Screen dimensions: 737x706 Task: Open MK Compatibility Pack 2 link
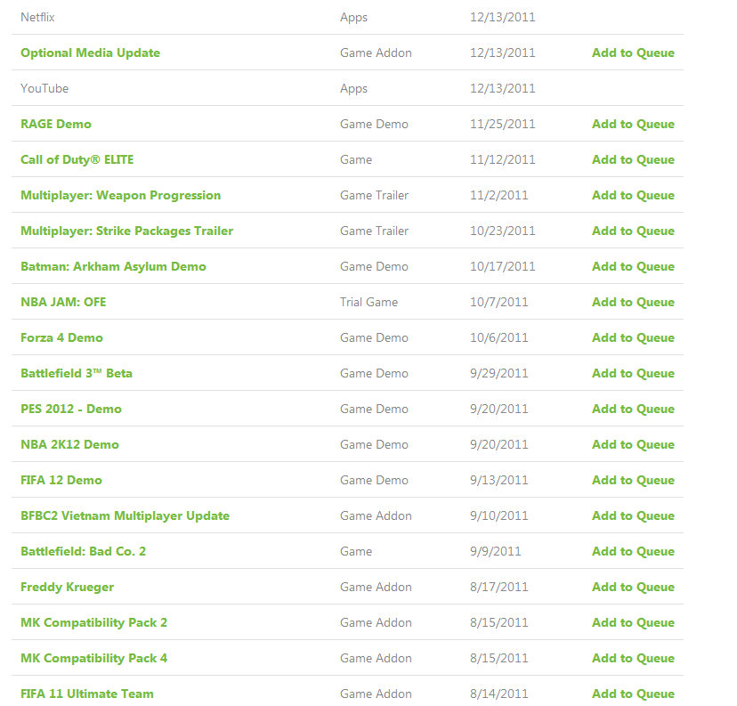[94, 623]
